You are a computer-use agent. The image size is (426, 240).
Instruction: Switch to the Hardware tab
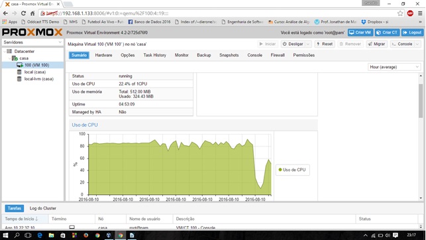click(x=103, y=55)
